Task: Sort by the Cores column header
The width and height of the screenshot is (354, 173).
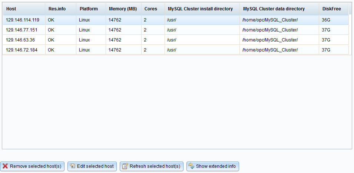Action: (150, 9)
